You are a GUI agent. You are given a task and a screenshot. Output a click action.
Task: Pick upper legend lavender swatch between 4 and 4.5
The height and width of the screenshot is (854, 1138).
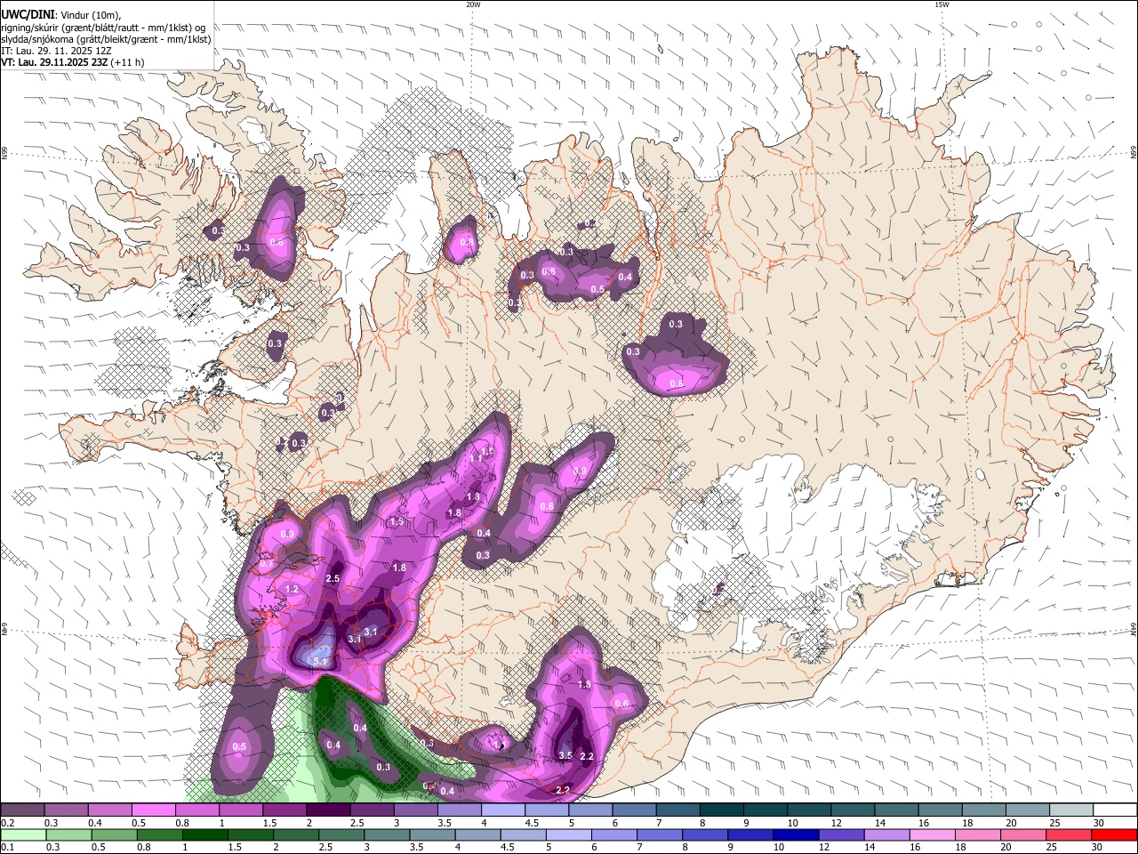coord(501,810)
